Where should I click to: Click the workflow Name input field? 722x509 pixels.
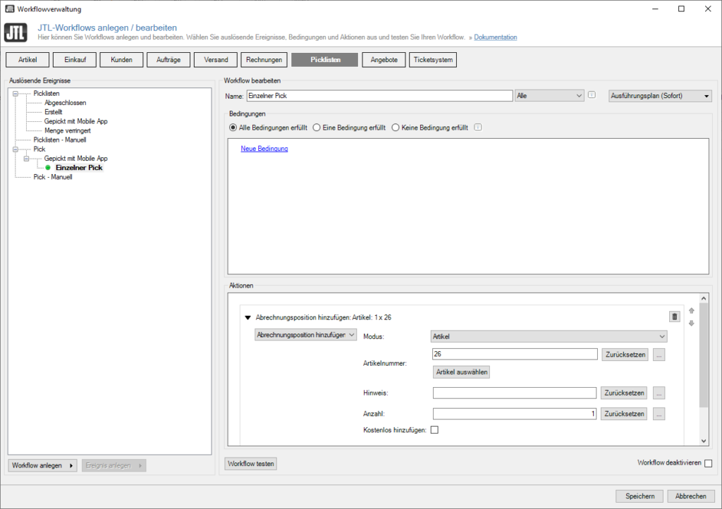click(x=379, y=96)
